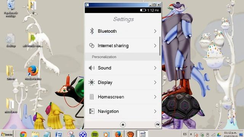This screenshot has width=244, height=137.
Task: Open Spotify from the taskbar
Action: point(95,134)
